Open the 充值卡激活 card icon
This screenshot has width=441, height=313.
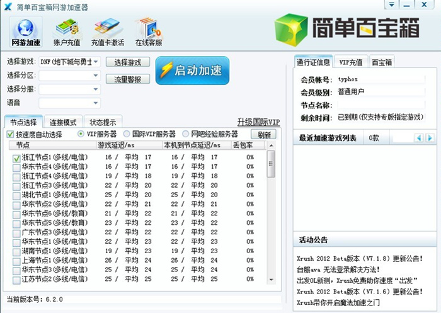click(108, 31)
